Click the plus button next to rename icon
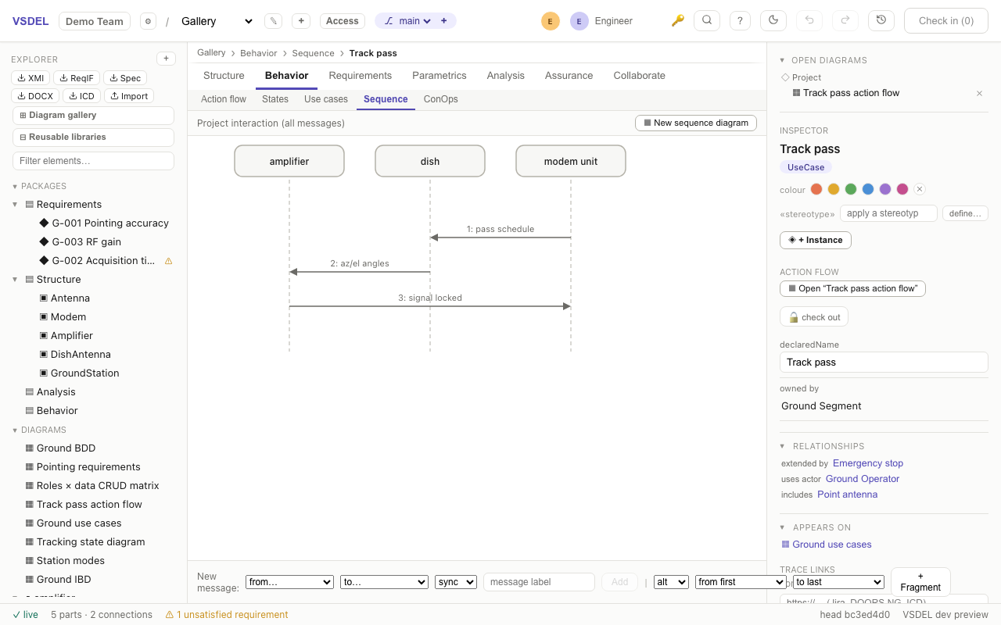 tap(301, 21)
